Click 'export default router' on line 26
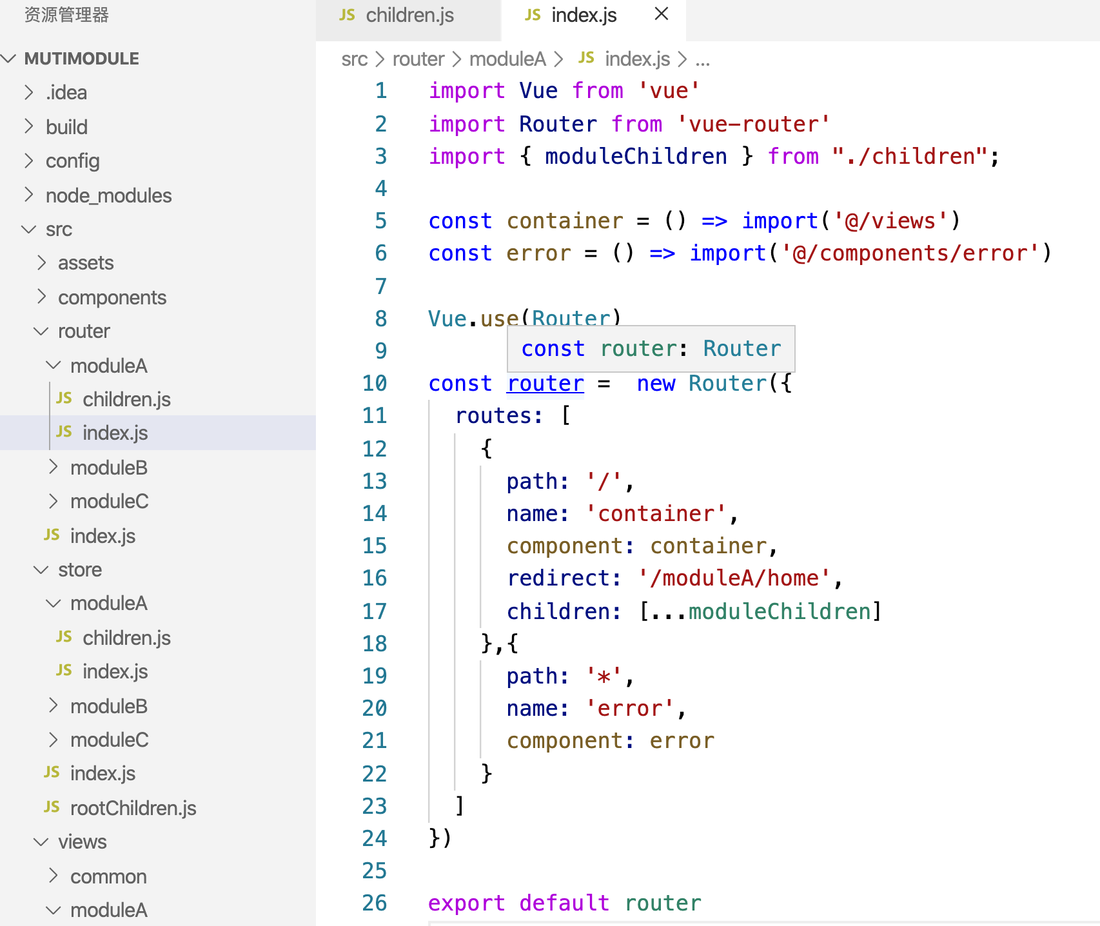The height and width of the screenshot is (926, 1100). pyautogui.click(x=565, y=903)
